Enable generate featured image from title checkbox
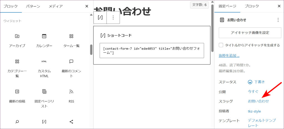This screenshot has height=129, width=284. coord(221,45)
